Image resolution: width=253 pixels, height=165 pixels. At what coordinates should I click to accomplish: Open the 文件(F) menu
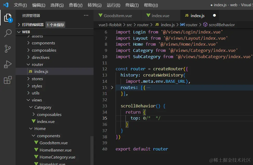tap(20, 5)
